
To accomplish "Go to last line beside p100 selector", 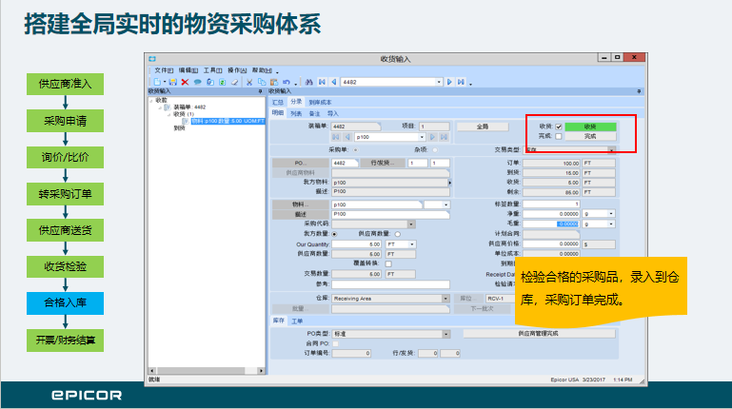I will [444, 137].
